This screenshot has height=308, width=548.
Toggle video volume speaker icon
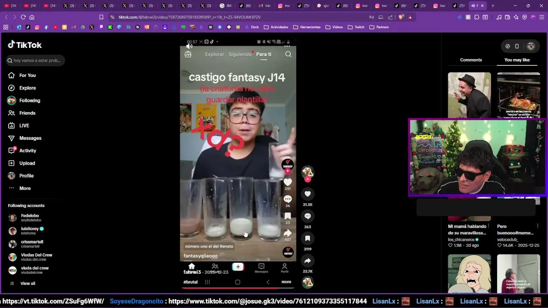[x=190, y=46]
